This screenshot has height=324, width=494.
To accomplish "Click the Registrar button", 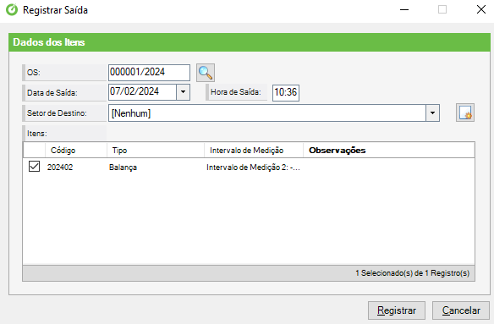I will pyautogui.click(x=397, y=310).
